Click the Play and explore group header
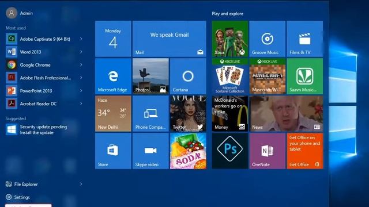 (x=227, y=14)
